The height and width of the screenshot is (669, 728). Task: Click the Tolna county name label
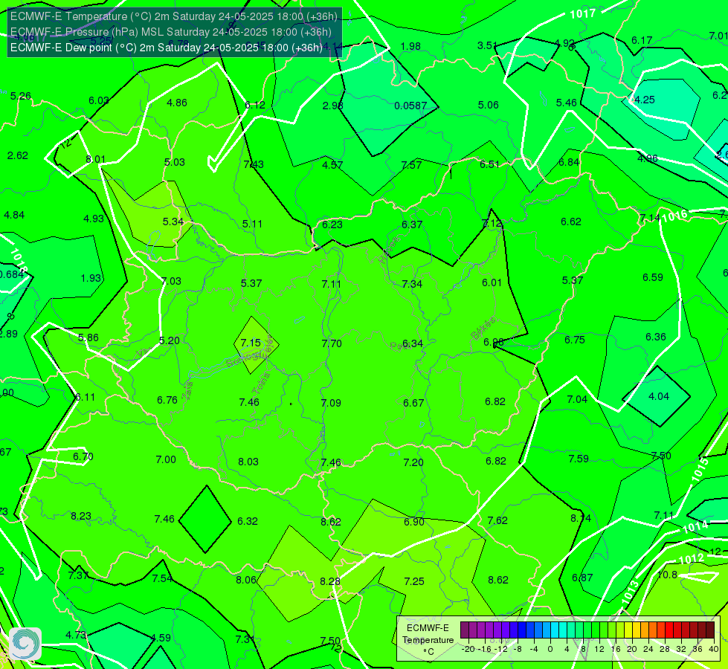click(x=261, y=384)
